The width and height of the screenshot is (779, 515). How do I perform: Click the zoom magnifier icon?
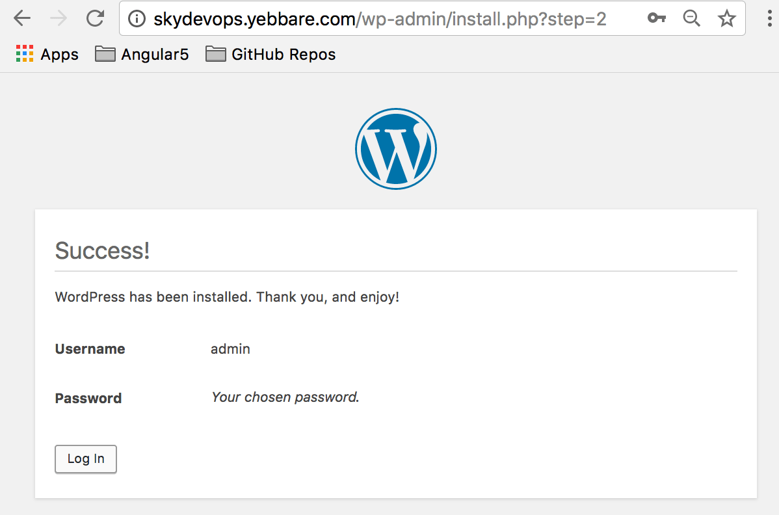coord(691,19)
